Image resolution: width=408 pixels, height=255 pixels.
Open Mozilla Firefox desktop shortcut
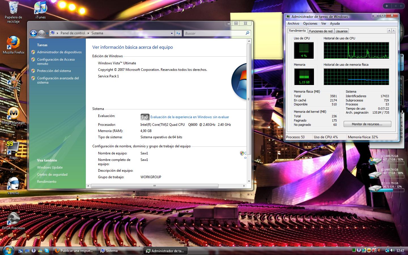click(x=14, y=45)
